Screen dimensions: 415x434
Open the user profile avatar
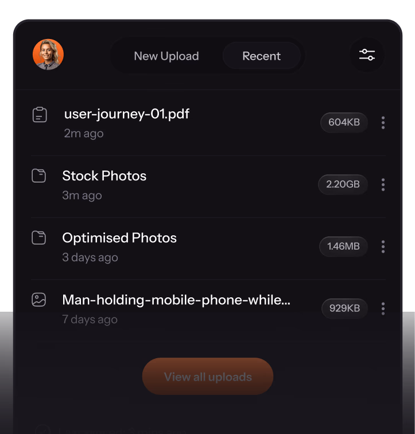click(48, 55)
